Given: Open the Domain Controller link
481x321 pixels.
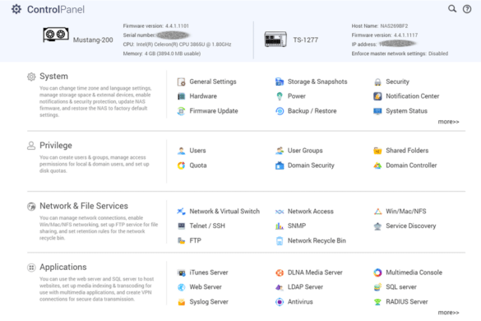Looking at the screenshot, I should pos(411,165).
